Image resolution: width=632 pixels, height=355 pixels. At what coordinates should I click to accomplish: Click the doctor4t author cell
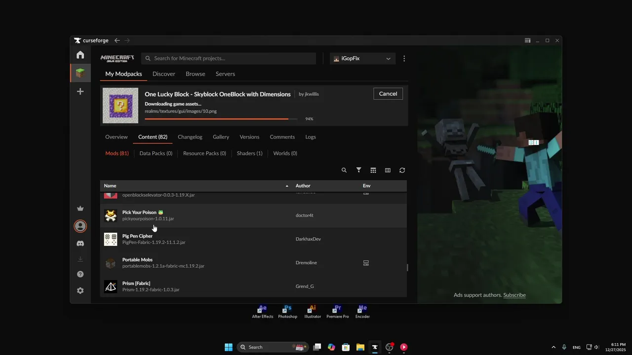pos(305,215)
